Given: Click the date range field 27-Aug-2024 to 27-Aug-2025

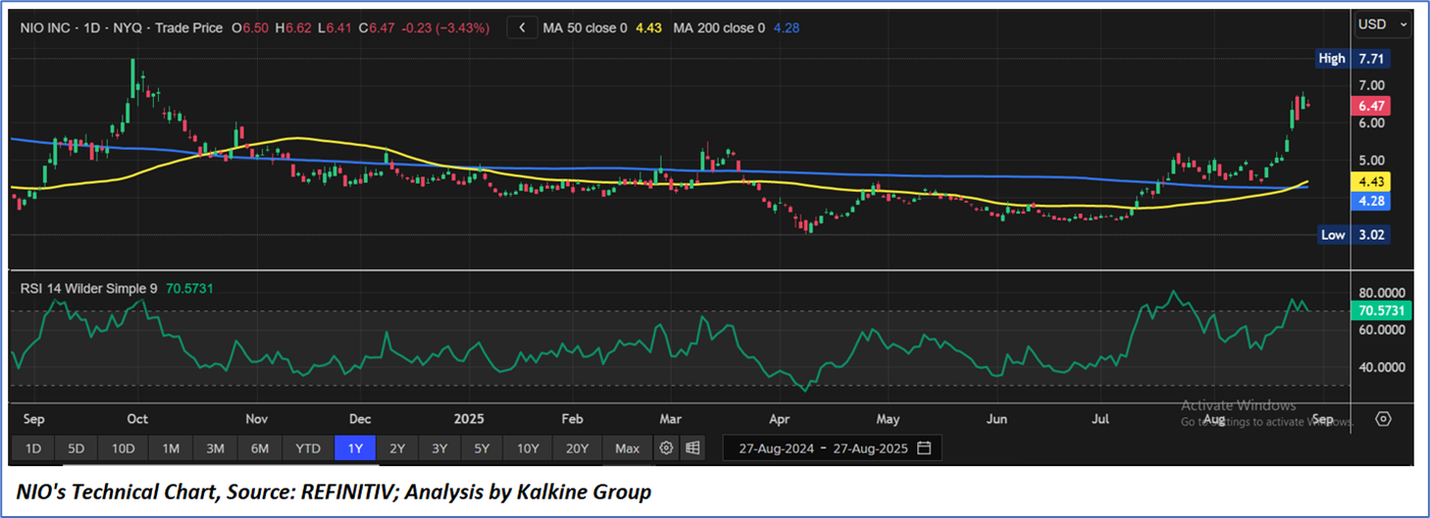Looking at the screenshot, I should coord(821,448).
